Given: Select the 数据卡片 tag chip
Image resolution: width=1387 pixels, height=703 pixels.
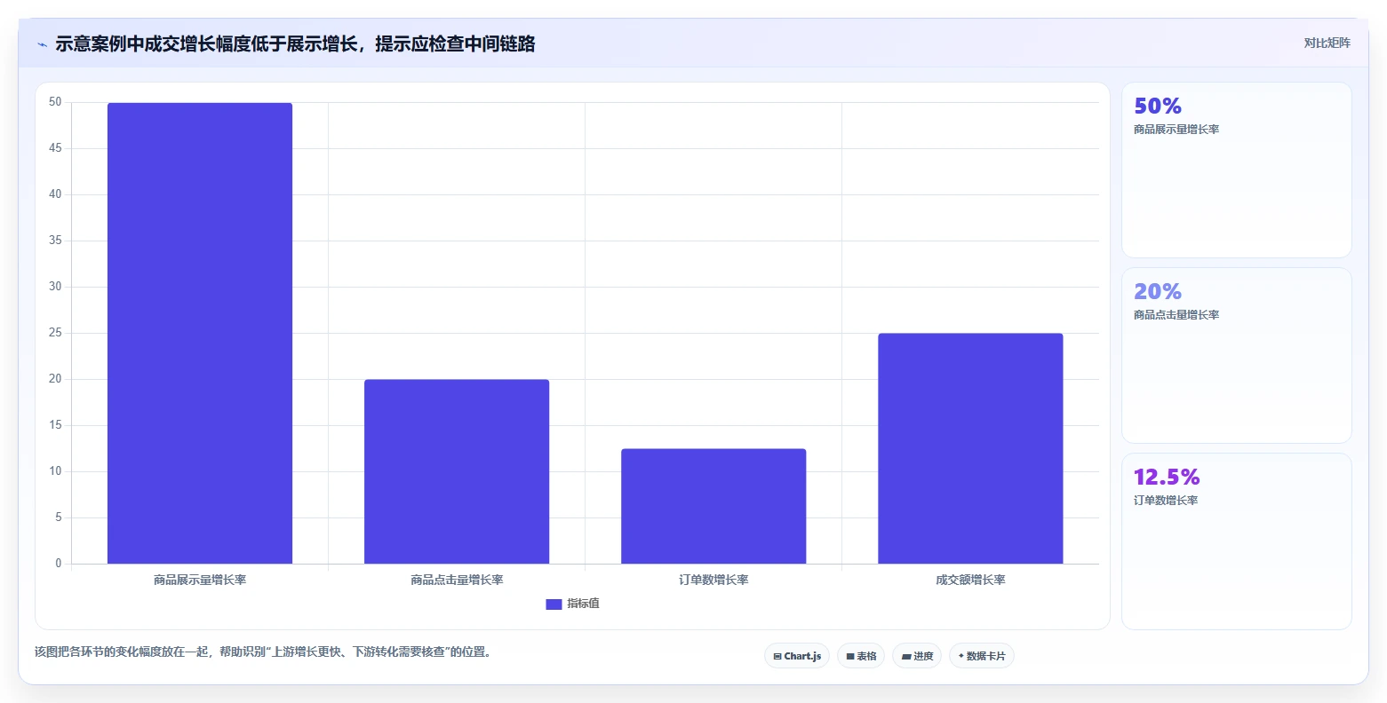Looking at the screenshot, I should pos(982,656).
